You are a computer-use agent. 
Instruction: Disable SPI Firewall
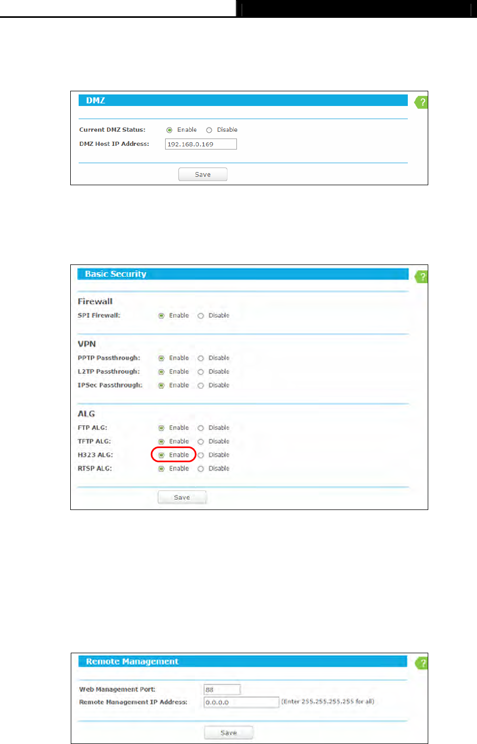[x=201, y=316]
